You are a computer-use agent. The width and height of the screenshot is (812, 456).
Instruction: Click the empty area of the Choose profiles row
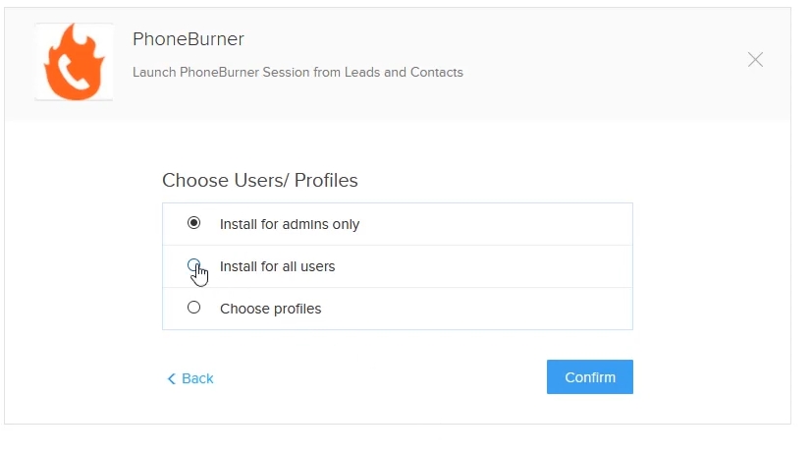[476, 309]
